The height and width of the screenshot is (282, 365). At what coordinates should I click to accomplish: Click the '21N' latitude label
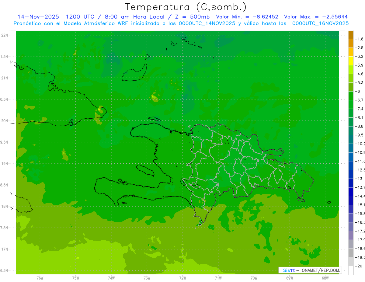pyautogui.click(x=5, y=78)
